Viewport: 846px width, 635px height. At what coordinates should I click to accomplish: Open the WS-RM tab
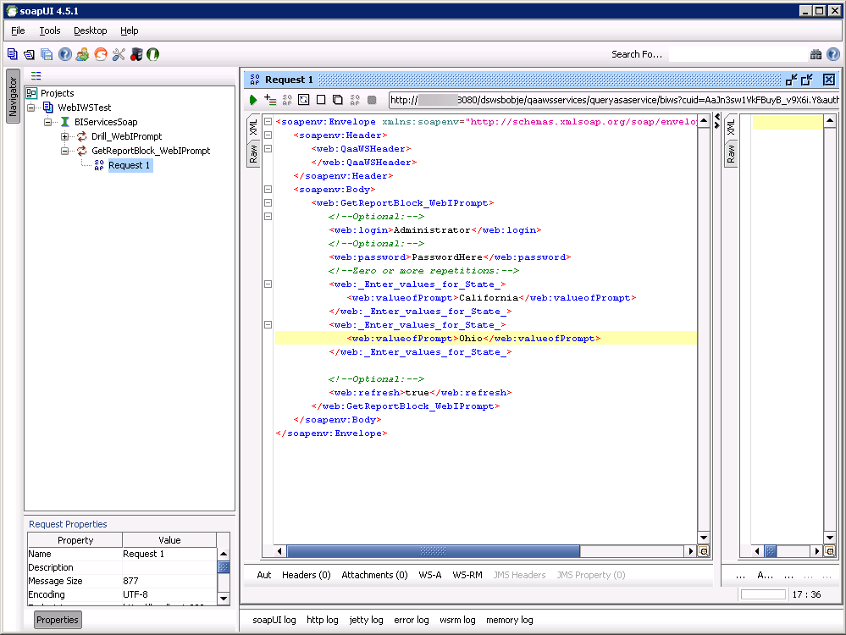click(x=467, y=575)
